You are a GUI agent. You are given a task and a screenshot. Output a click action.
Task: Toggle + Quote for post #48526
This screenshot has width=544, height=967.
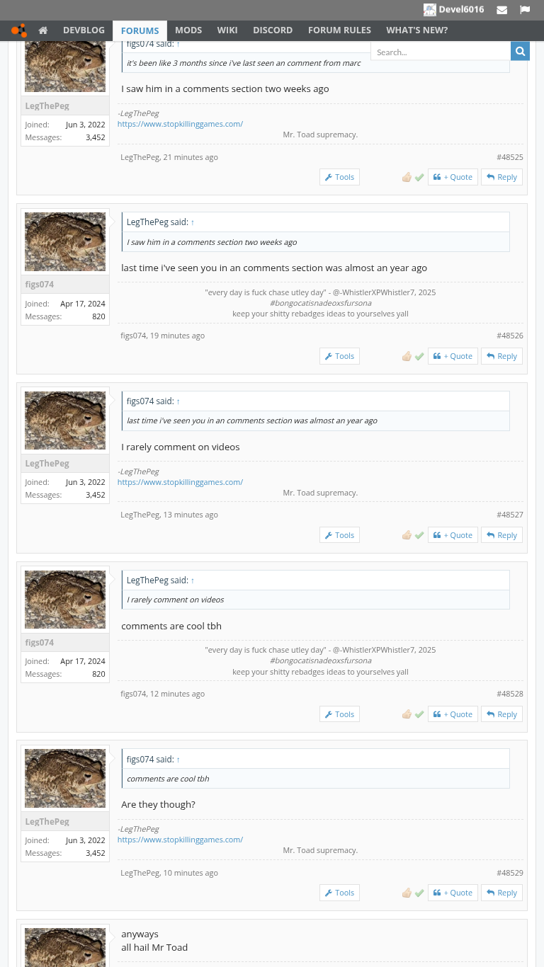coord(453,356)
